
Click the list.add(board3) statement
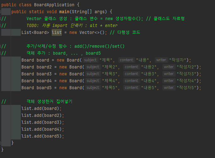pyautogui.click(x=43, y=122)
